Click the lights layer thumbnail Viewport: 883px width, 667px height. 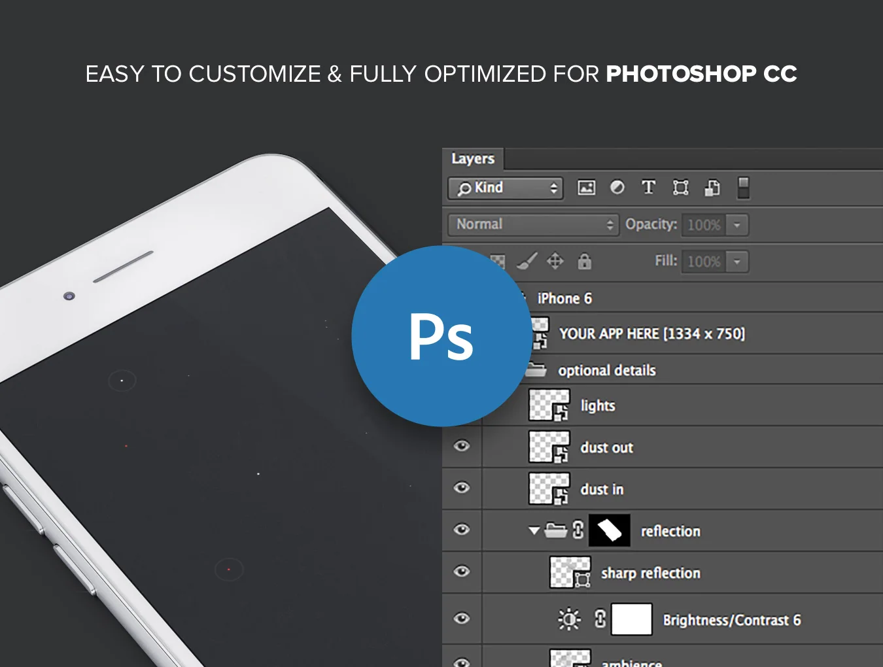click(549, 405)
